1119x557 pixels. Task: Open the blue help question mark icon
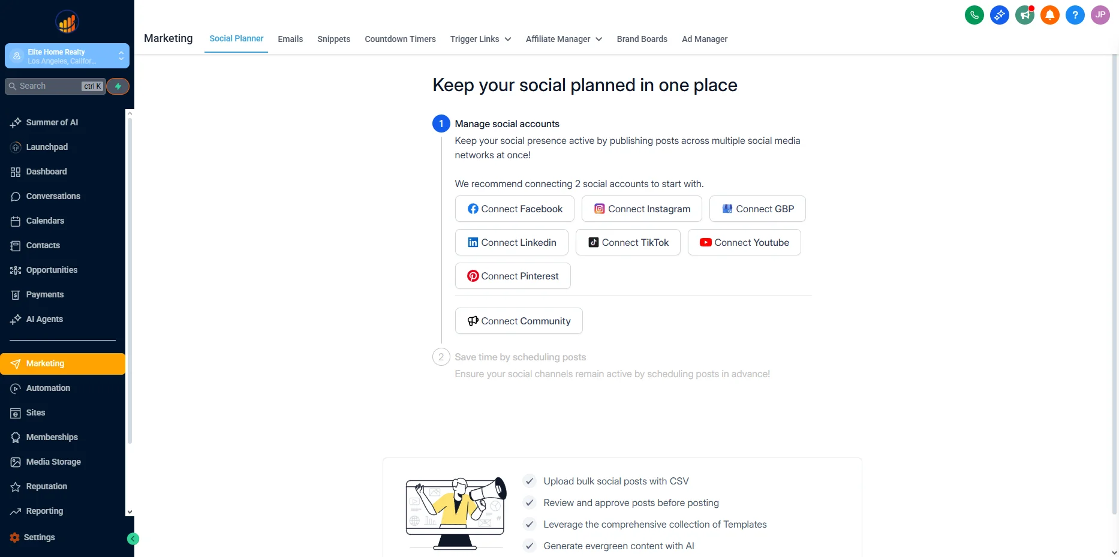point(1075,15)
